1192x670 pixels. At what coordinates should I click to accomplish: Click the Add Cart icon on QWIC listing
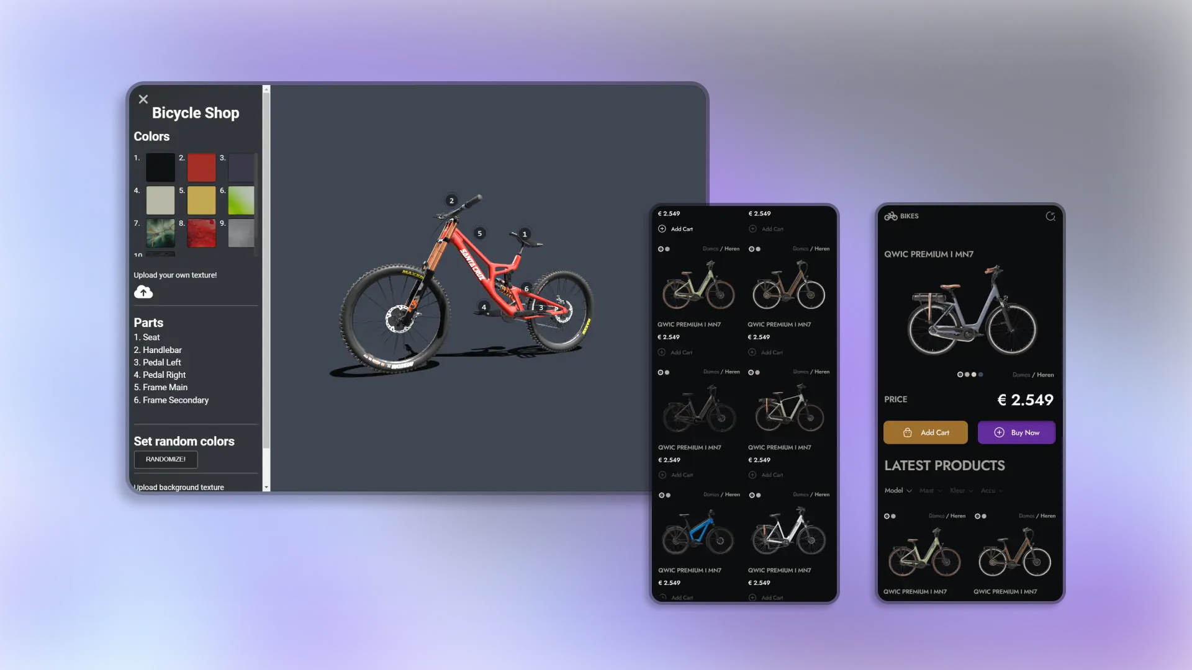coord(661,228)
